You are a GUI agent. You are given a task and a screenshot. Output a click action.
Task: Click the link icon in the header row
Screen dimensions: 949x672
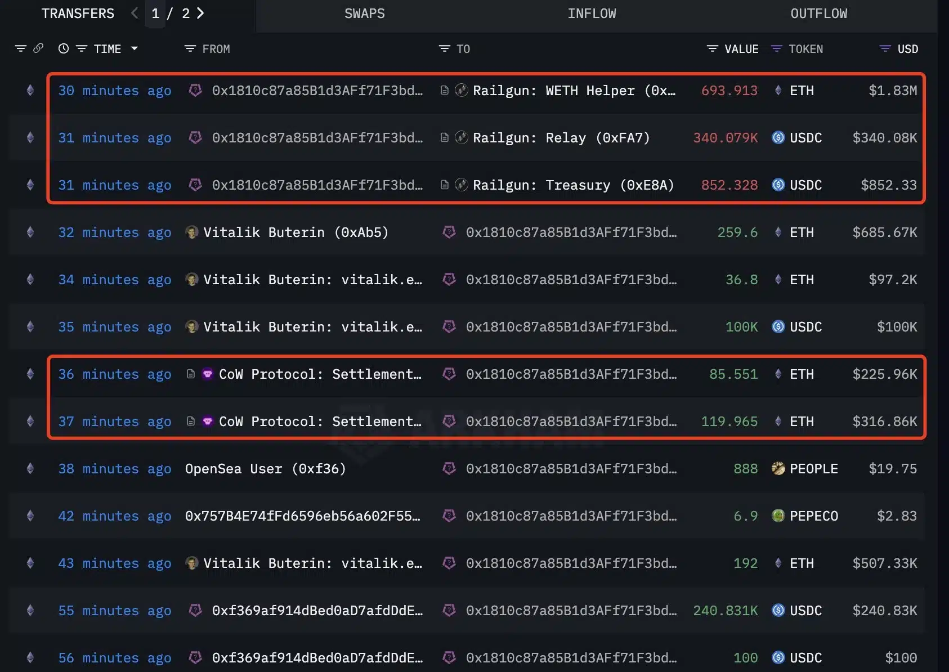(x=38, y=48)
